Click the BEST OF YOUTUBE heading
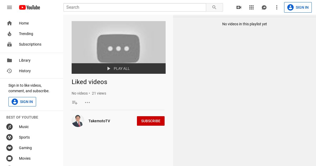Image resolution: width=316 pixels, height=166 pixels. pyautogui.click(x=22, y=117)
